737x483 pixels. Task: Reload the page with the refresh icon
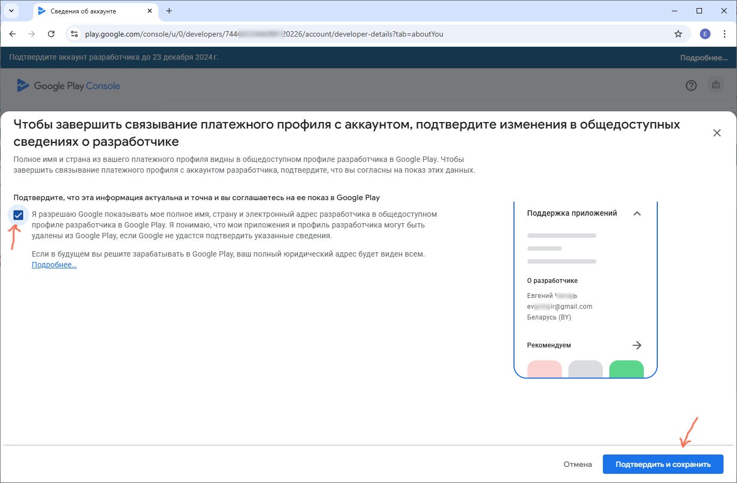tap(51, 34)
